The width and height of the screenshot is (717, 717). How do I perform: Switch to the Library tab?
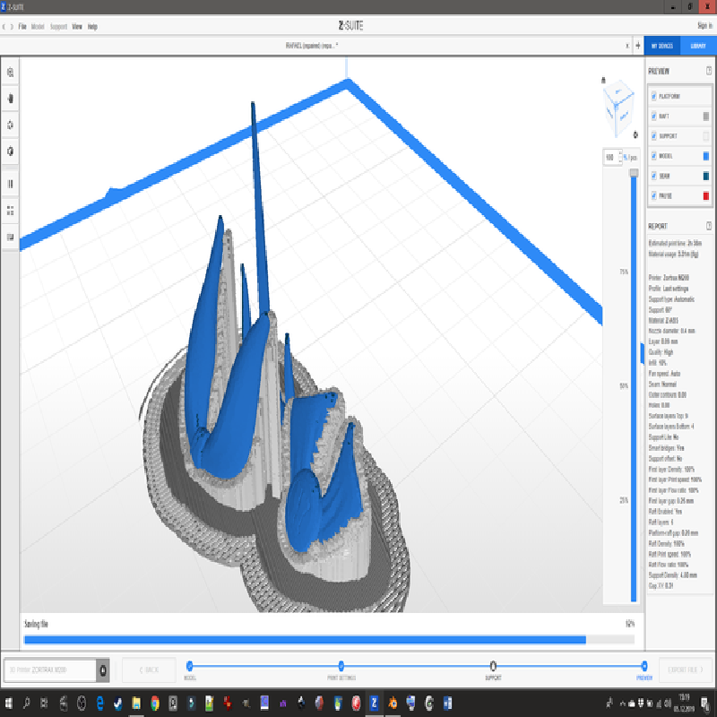point(698,46)
